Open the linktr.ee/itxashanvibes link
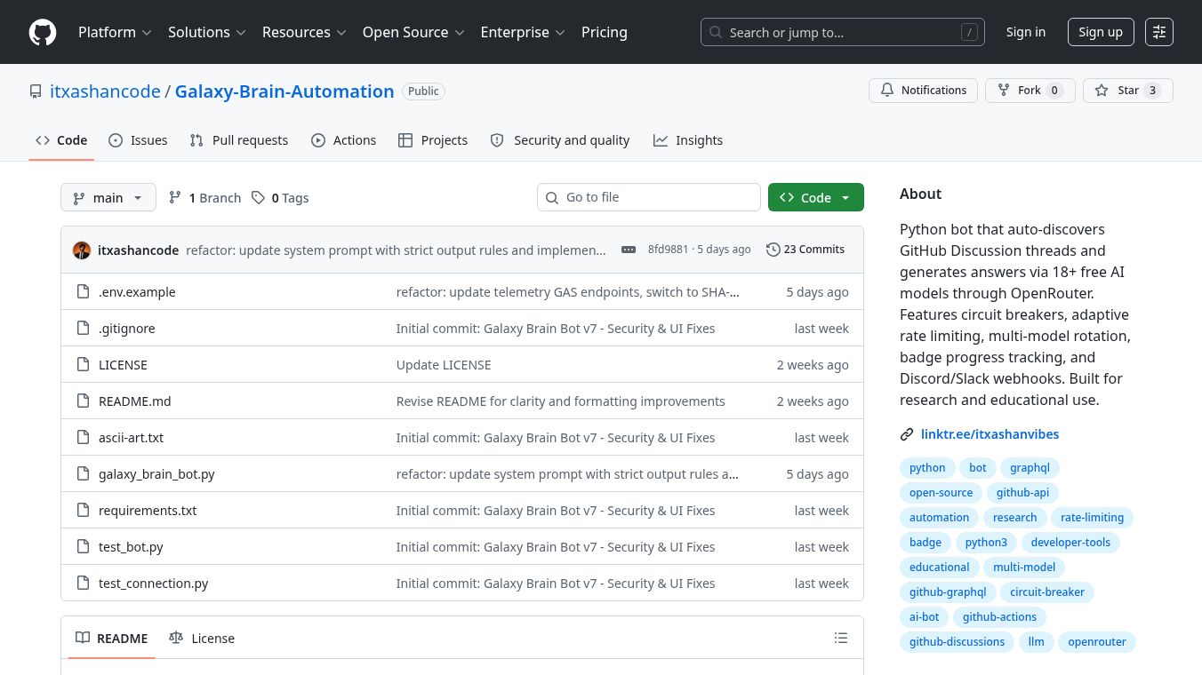Screen dimensions: 1202x675 pos(990,434)
